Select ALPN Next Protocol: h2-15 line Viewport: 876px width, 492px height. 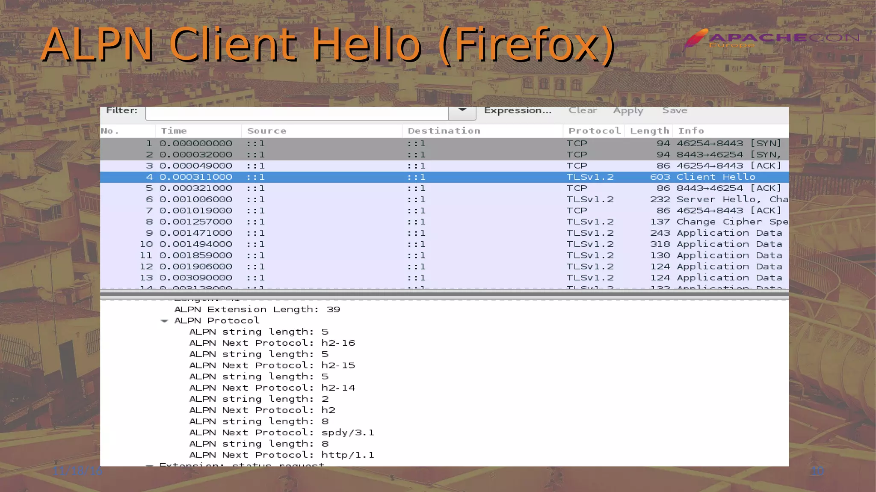tap(272, 365)
